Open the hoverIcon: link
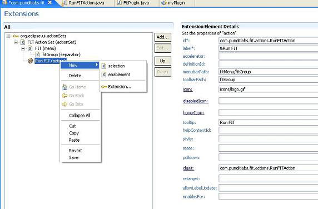This screenshot has height=209, width=318. tap(193, 113)
